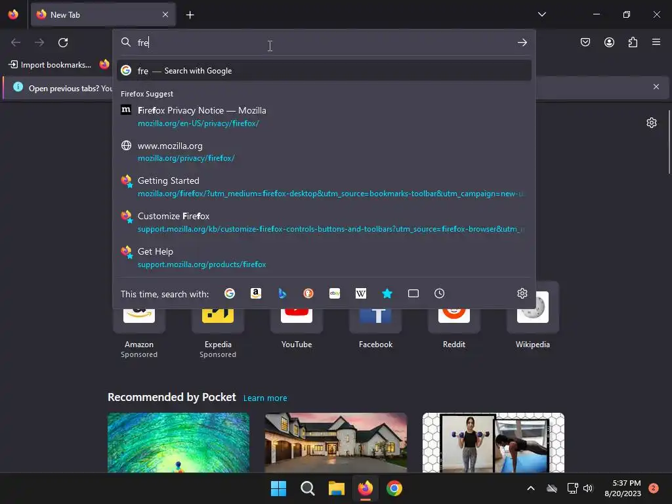Go back with the back arrow
The height and width of the screenshot is (504, 672).
[16, 43]
